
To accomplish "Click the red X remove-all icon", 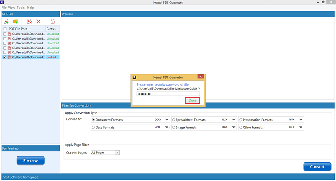I will [38, 21].
